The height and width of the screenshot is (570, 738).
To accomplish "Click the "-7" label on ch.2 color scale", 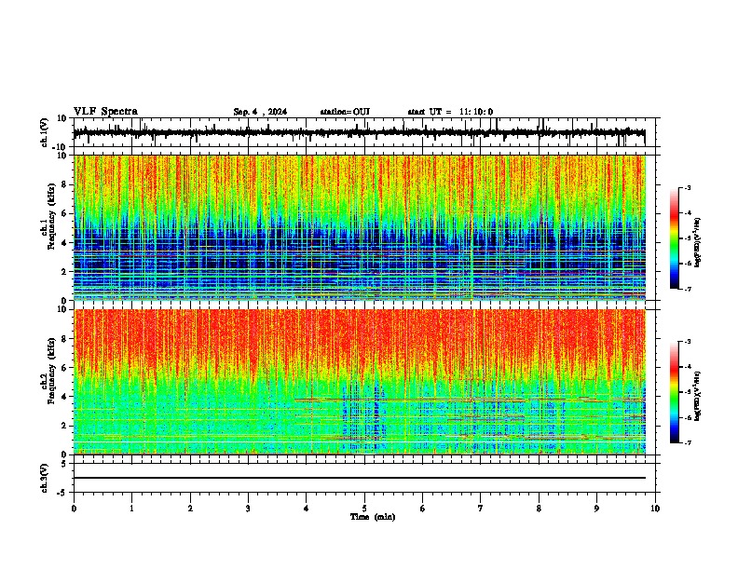I will pyautogui.click(x=687, y=442).
